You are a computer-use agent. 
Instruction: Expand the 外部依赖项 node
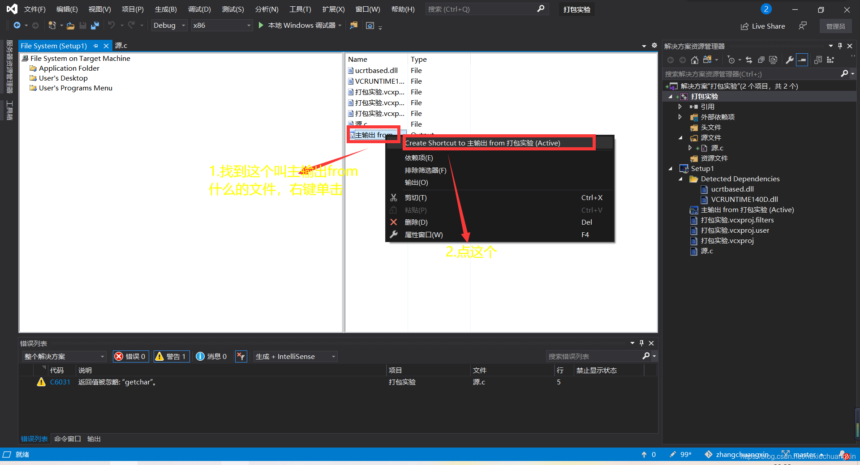coord(680,117)
